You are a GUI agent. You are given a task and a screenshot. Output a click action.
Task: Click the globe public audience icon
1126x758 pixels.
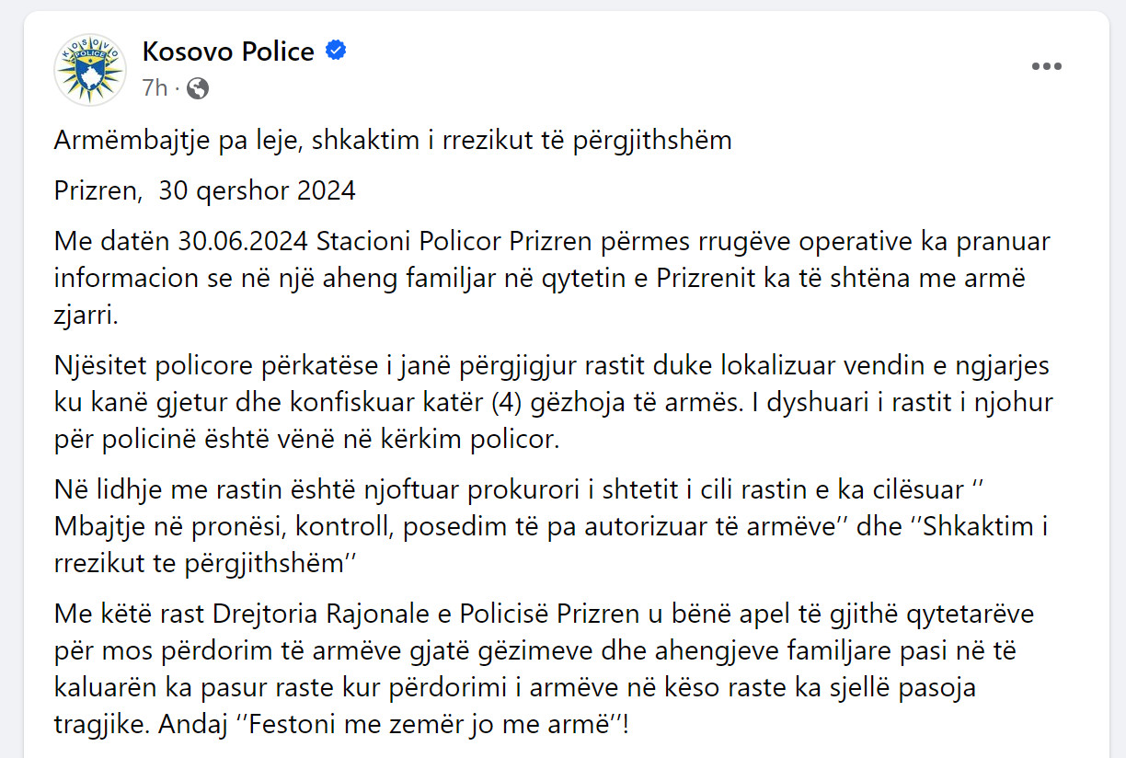point(198,87)
